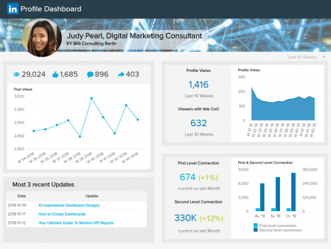Click the thumbs-up likes icon

point(55,74)
